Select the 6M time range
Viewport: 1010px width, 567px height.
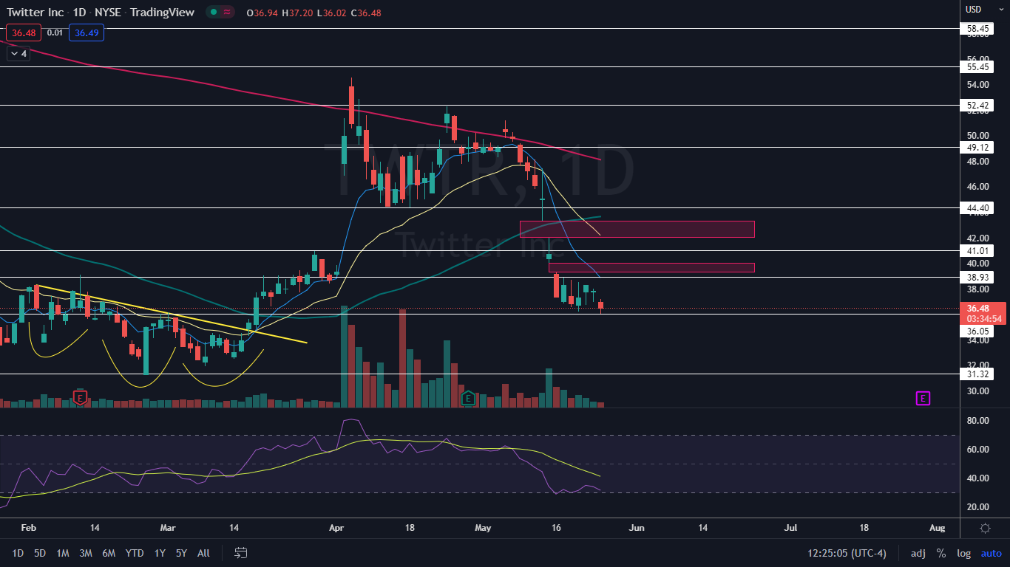(109, 553)
